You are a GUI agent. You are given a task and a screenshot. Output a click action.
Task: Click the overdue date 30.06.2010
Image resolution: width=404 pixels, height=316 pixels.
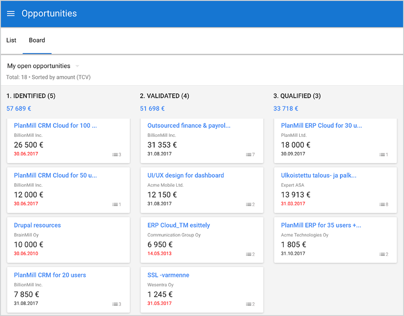pyautogui.click(x=26, y=254)
